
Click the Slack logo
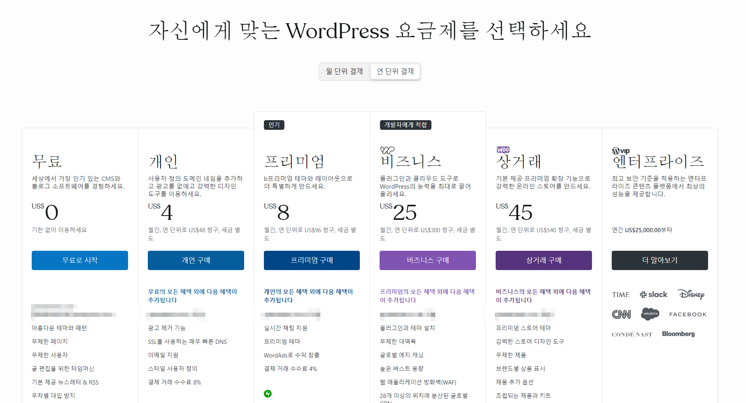pos(654,294)
